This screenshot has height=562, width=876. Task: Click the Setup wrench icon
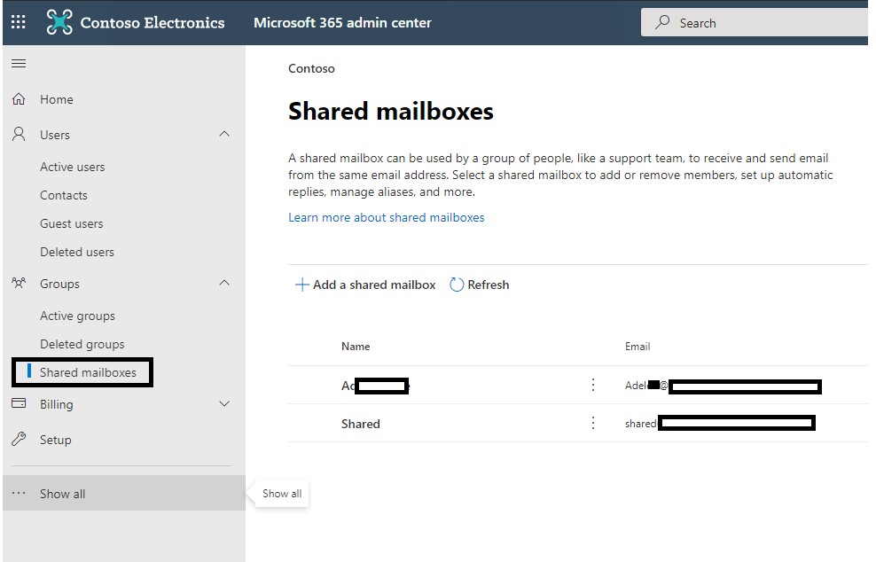point(19,439)
